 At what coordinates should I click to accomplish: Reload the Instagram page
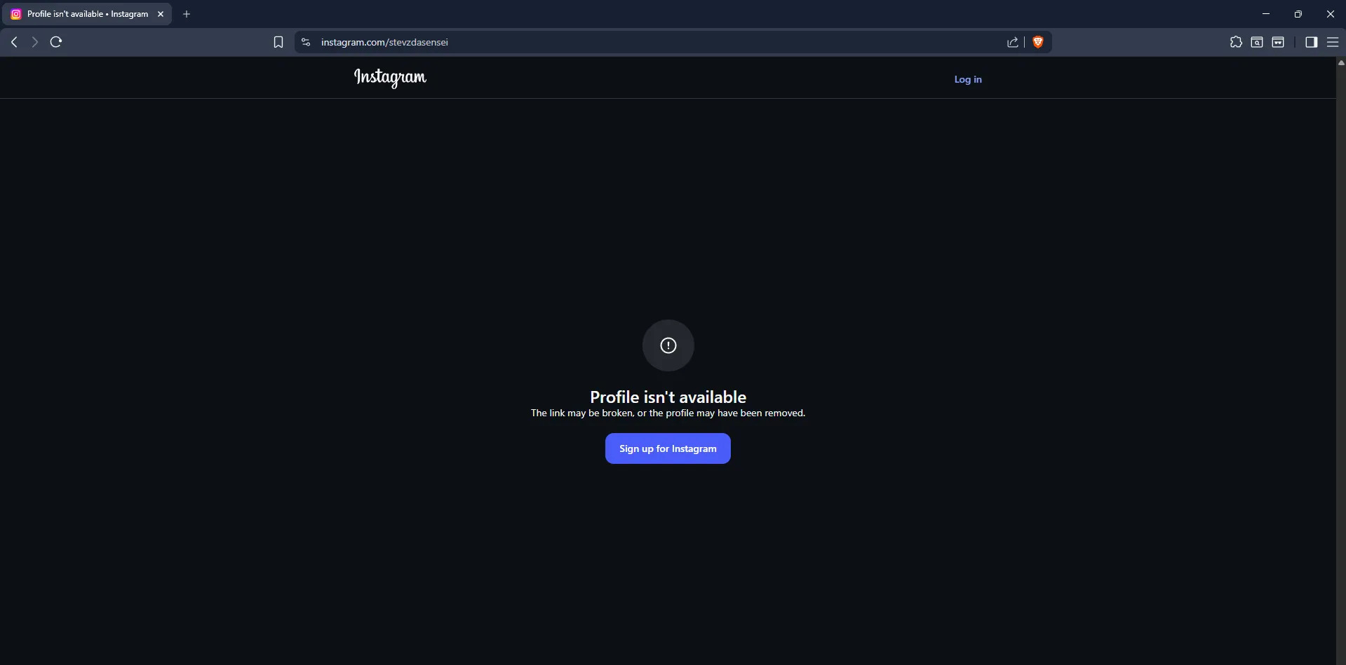(56, 42)
